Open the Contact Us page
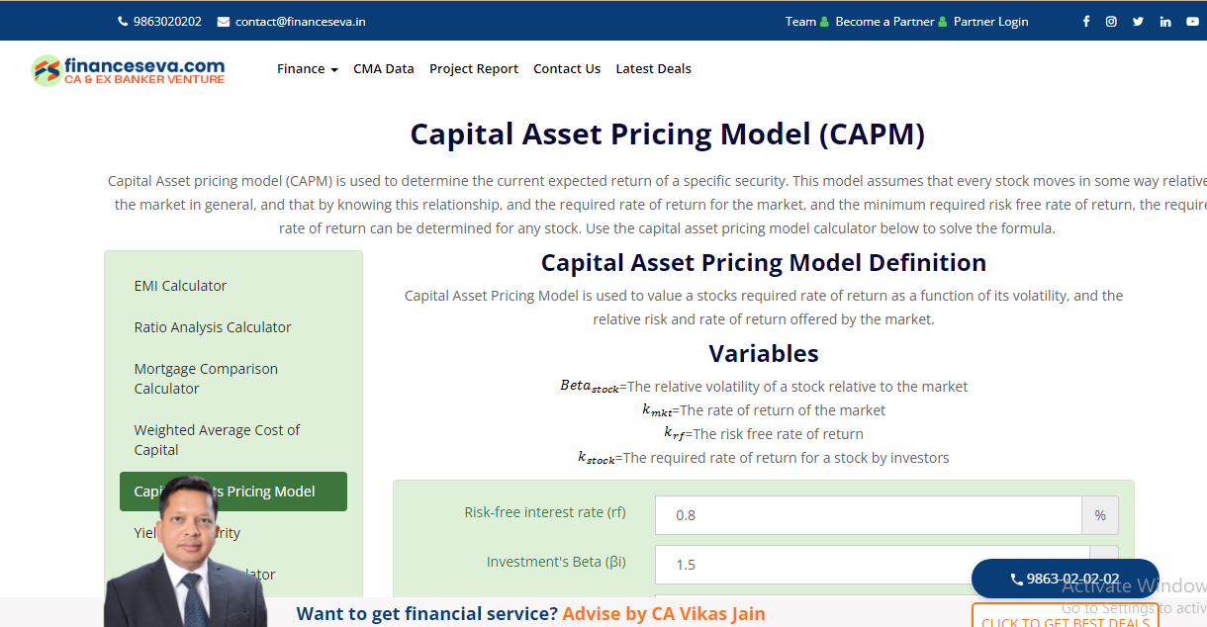 pyautogui.click(x=566, y=69)
